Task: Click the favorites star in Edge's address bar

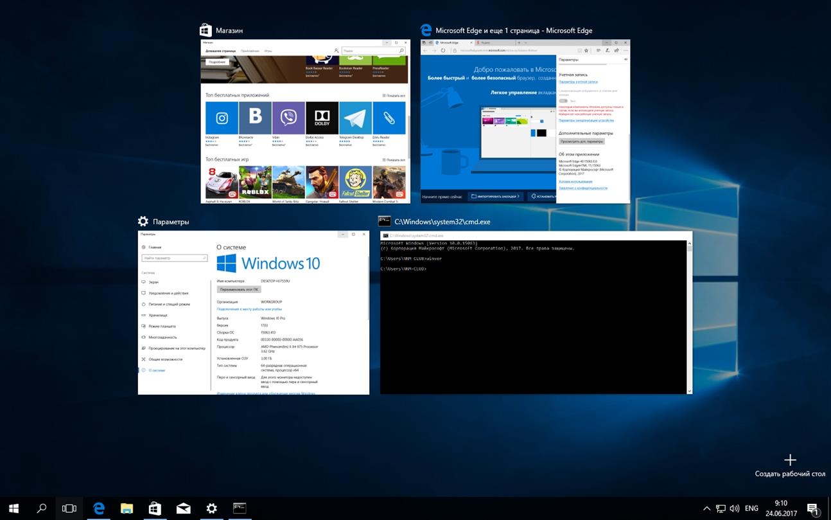Action: click(586, 50)
